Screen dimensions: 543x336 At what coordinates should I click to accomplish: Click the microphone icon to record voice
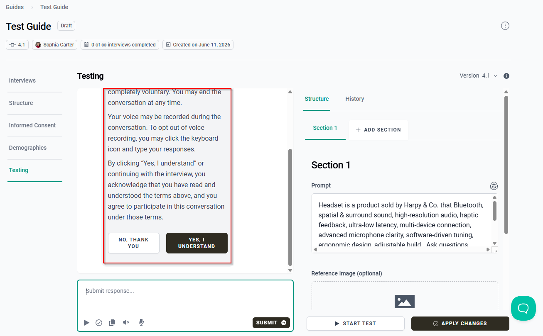point(141,323)
